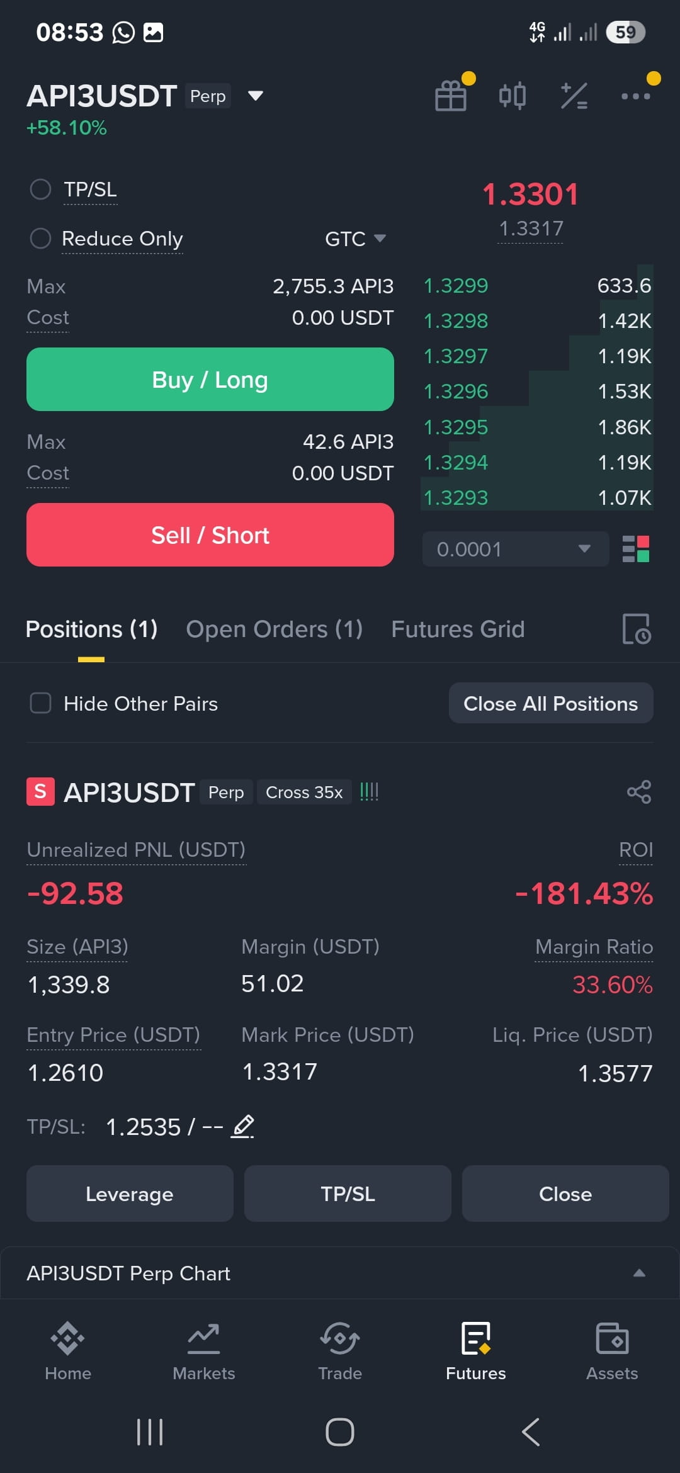The height and width of the screenshot is (1473, 680).
Task: Open the three-dot more options menu
Action: (635, 96)
